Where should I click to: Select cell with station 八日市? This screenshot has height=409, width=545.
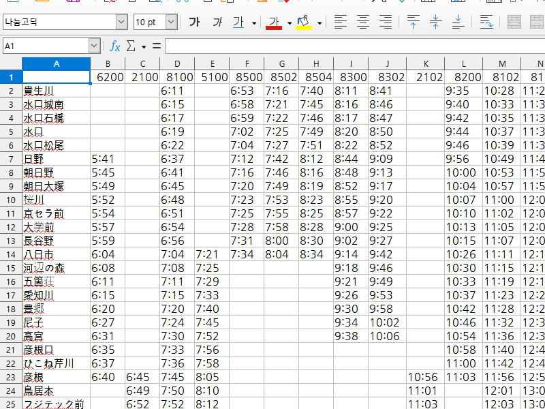57,254
